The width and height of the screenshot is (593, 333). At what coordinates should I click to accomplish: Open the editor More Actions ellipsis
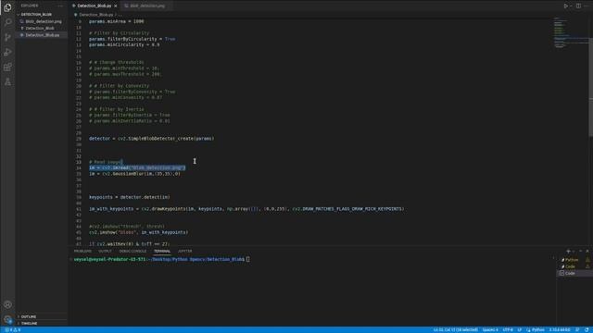point(587,6)
